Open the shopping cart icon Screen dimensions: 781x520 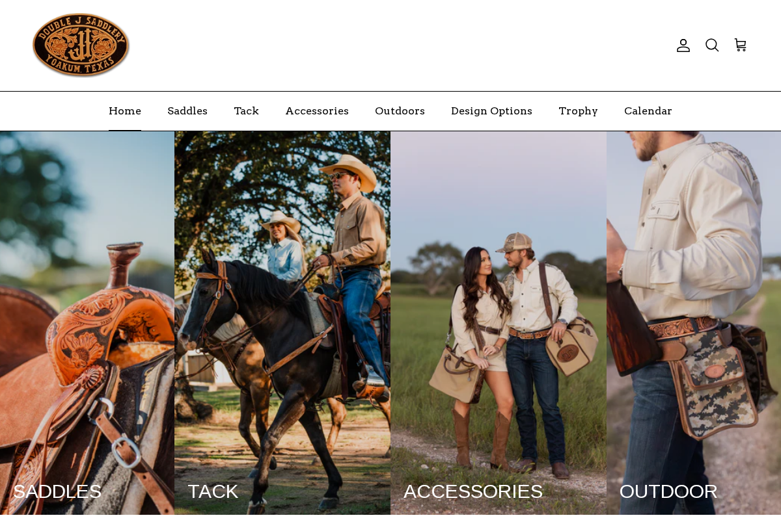click(739, 45)
